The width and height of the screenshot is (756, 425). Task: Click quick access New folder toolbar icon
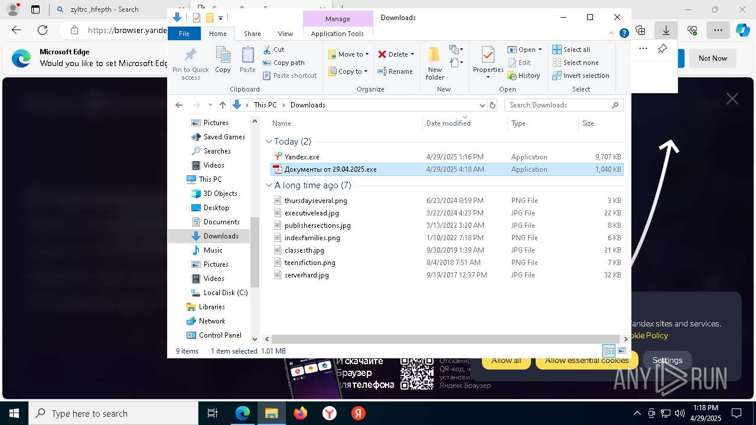[x=210, y=18]
